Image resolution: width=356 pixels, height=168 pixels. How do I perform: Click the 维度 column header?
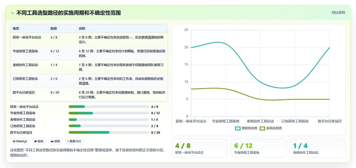tap(16, 29)
